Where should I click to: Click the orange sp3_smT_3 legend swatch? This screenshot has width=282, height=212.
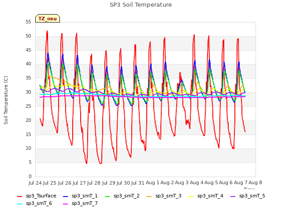point(149,196)
